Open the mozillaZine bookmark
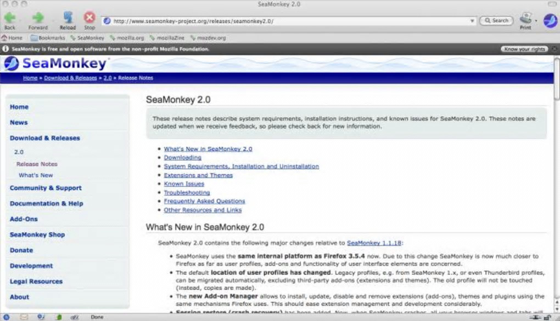Viewport: 560px width, 321px height. pos(167,38)
